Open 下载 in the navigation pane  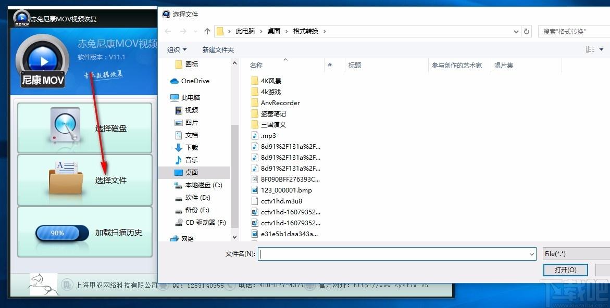pos(186,147)
